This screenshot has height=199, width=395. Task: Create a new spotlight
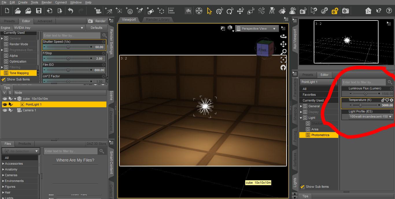pyautogui.click(x=140, y=11)
